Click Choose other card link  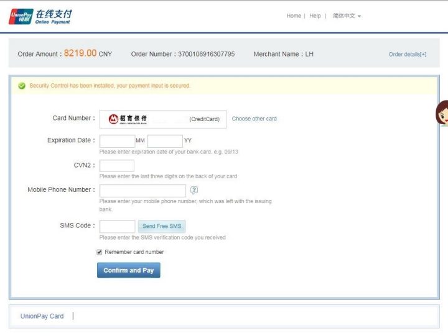point(254,119)
